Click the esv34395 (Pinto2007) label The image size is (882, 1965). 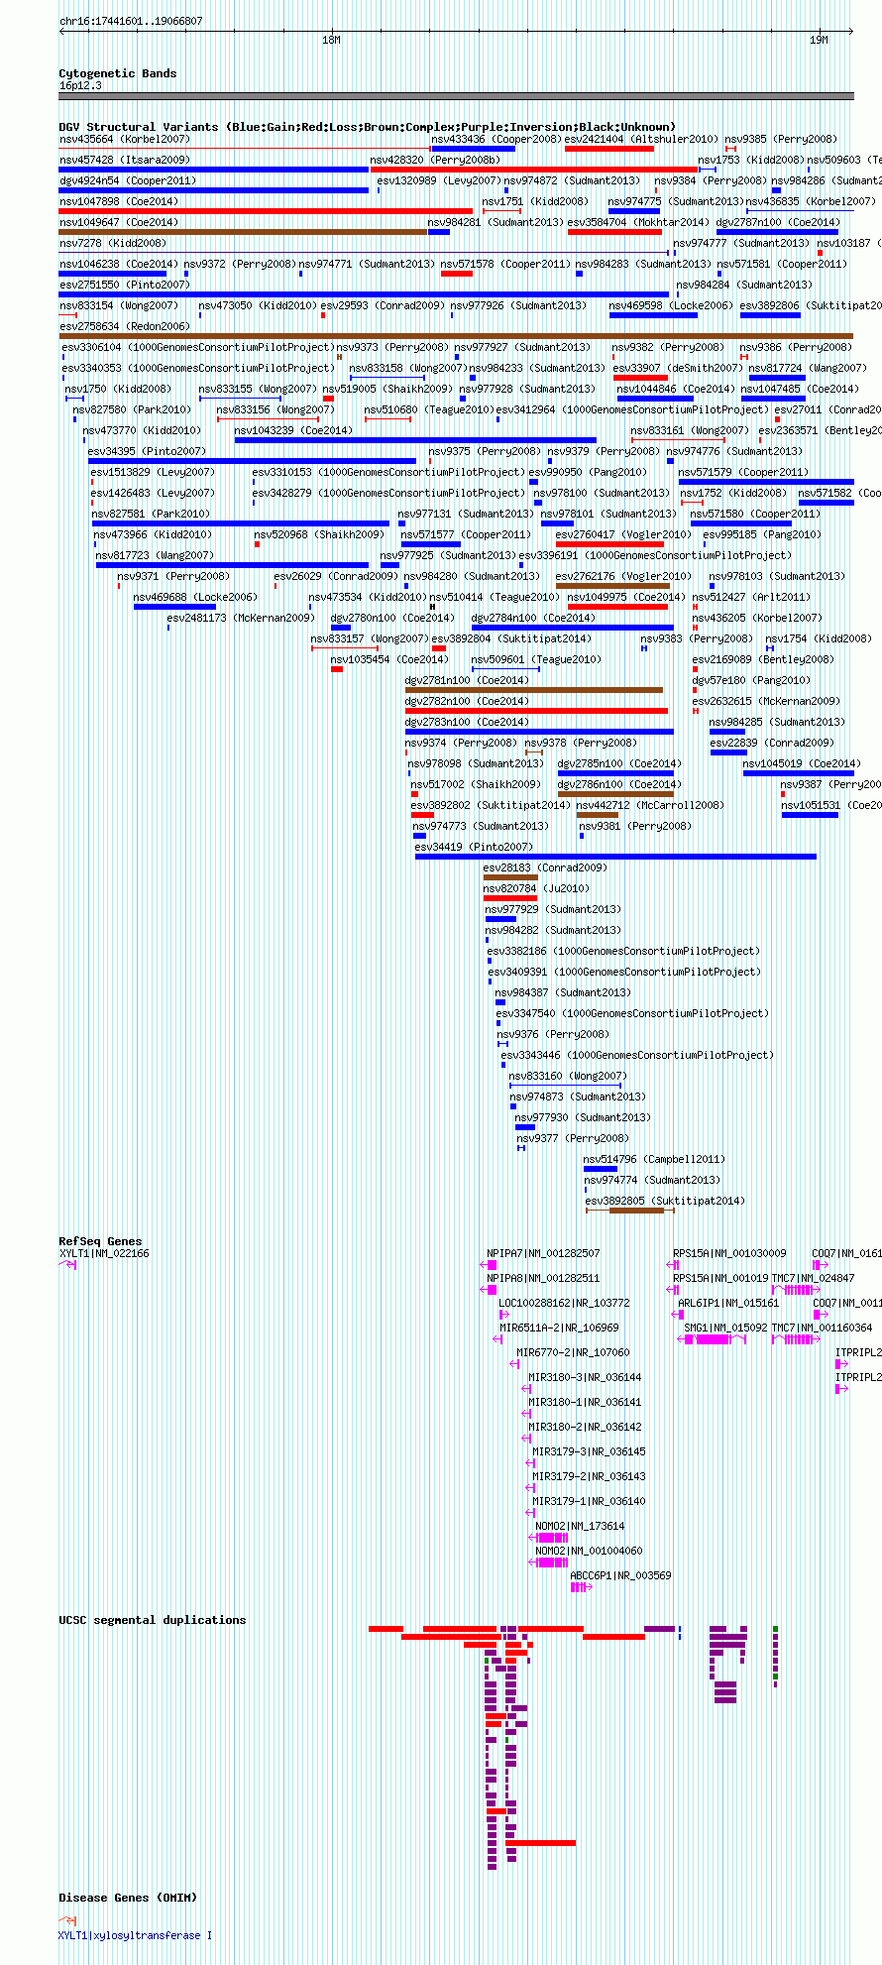point(147,451)
